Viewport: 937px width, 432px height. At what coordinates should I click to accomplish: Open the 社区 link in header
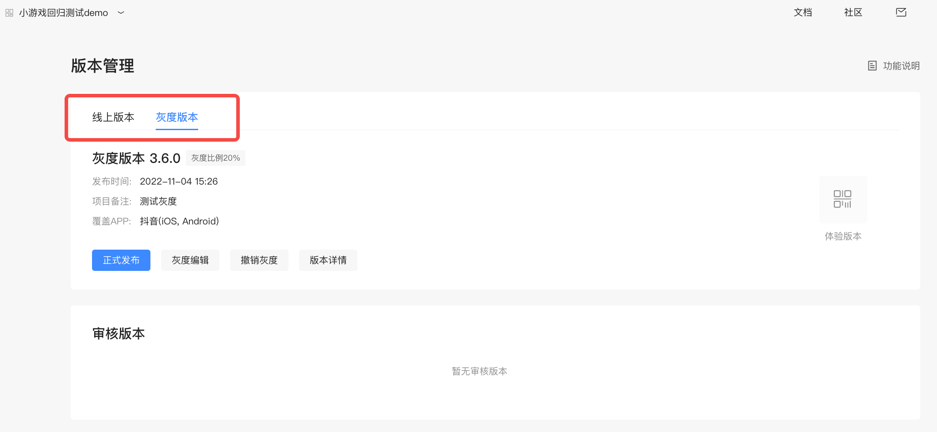pos(853,12)
